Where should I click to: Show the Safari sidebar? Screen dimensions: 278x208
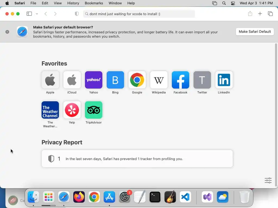point(29,14)
